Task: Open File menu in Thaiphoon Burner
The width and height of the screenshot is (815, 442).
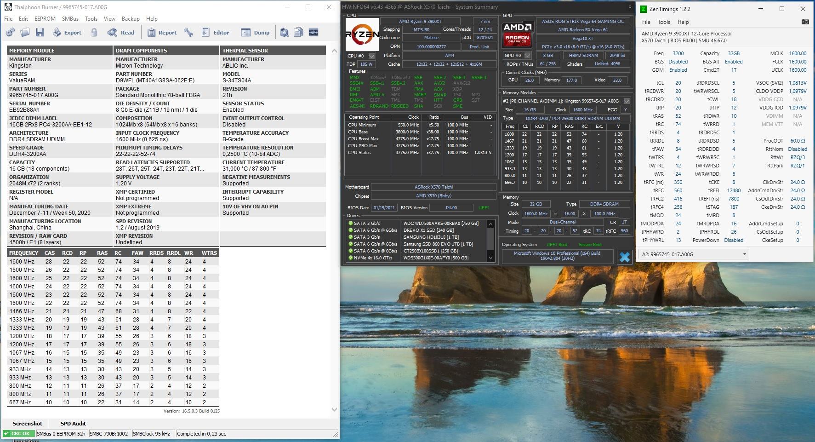Action: tap(8, 19)
